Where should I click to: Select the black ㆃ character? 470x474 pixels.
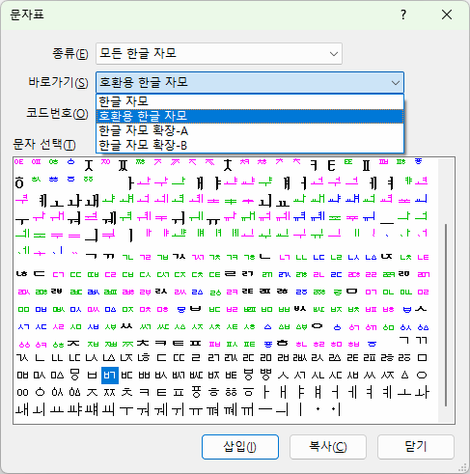pyautogui.click(x=74, y=393)
